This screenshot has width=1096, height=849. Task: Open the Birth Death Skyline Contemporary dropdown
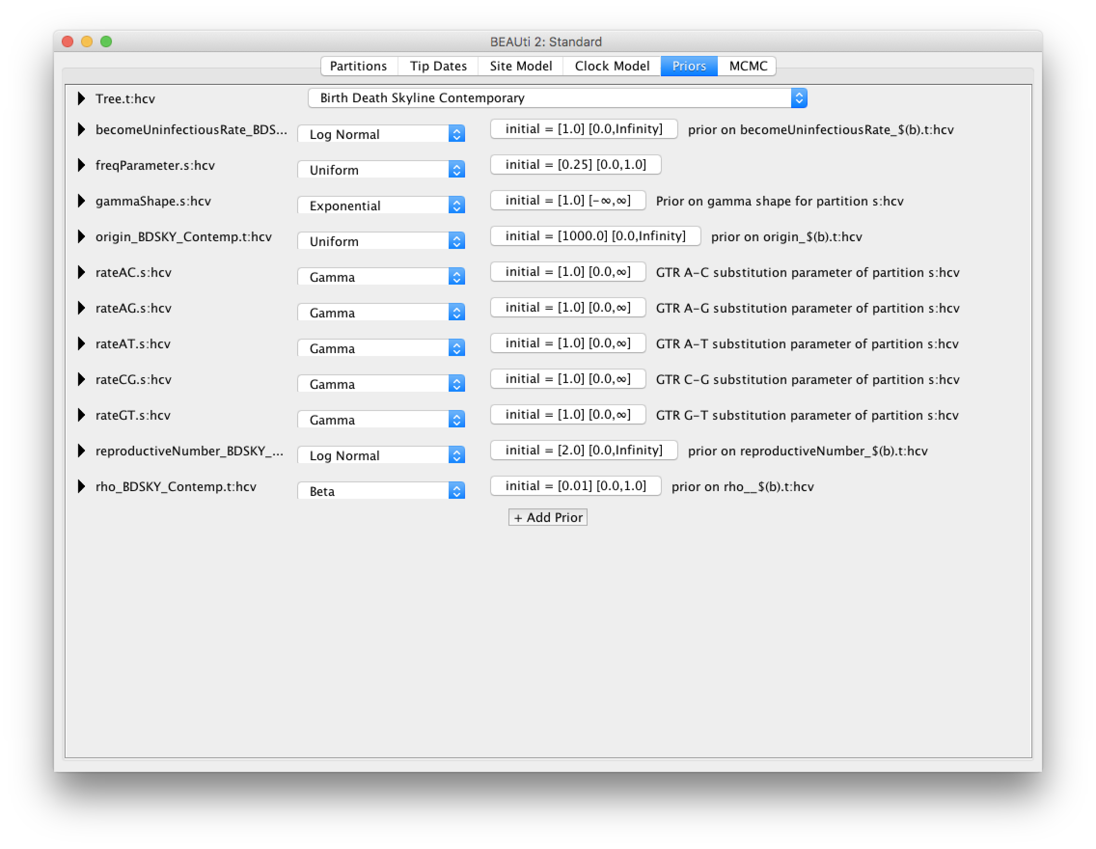(x=557, y=98)
